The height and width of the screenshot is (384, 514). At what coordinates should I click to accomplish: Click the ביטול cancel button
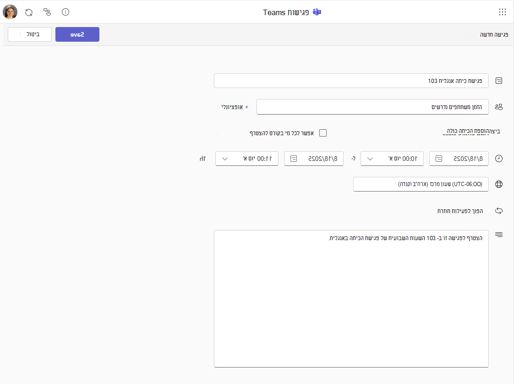pos(30,34)
